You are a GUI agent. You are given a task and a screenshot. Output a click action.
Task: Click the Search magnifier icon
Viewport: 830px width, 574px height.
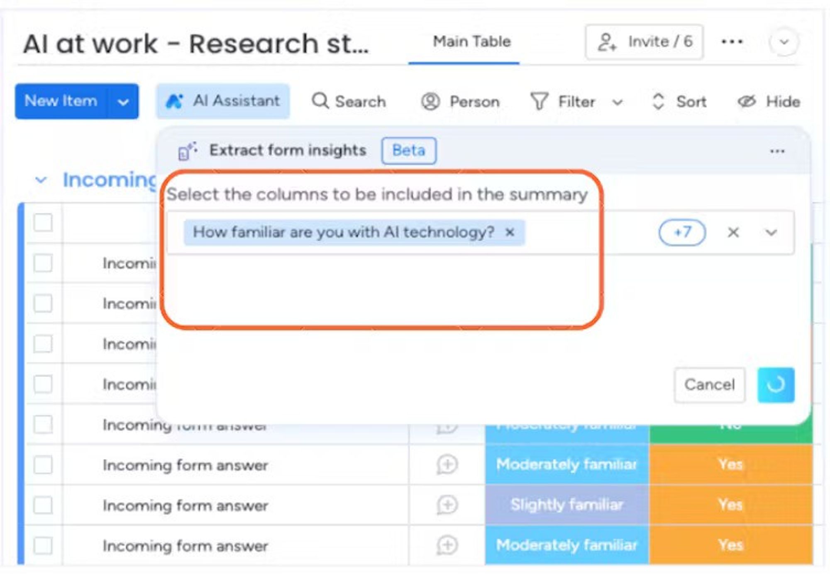tap(320, 101)
